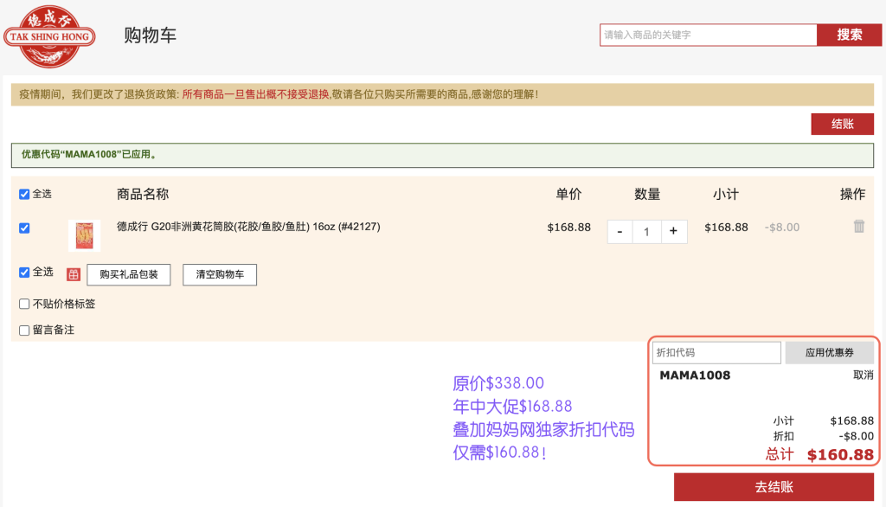Click the -$8.00 discount in product row
The width and height of the screenshot is (886, 507).
pyautogui.click(x=782, y=228)
